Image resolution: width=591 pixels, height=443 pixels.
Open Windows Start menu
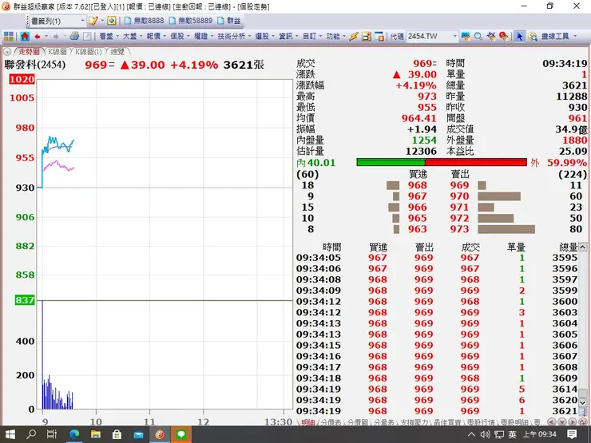click(x=10, y=434)
